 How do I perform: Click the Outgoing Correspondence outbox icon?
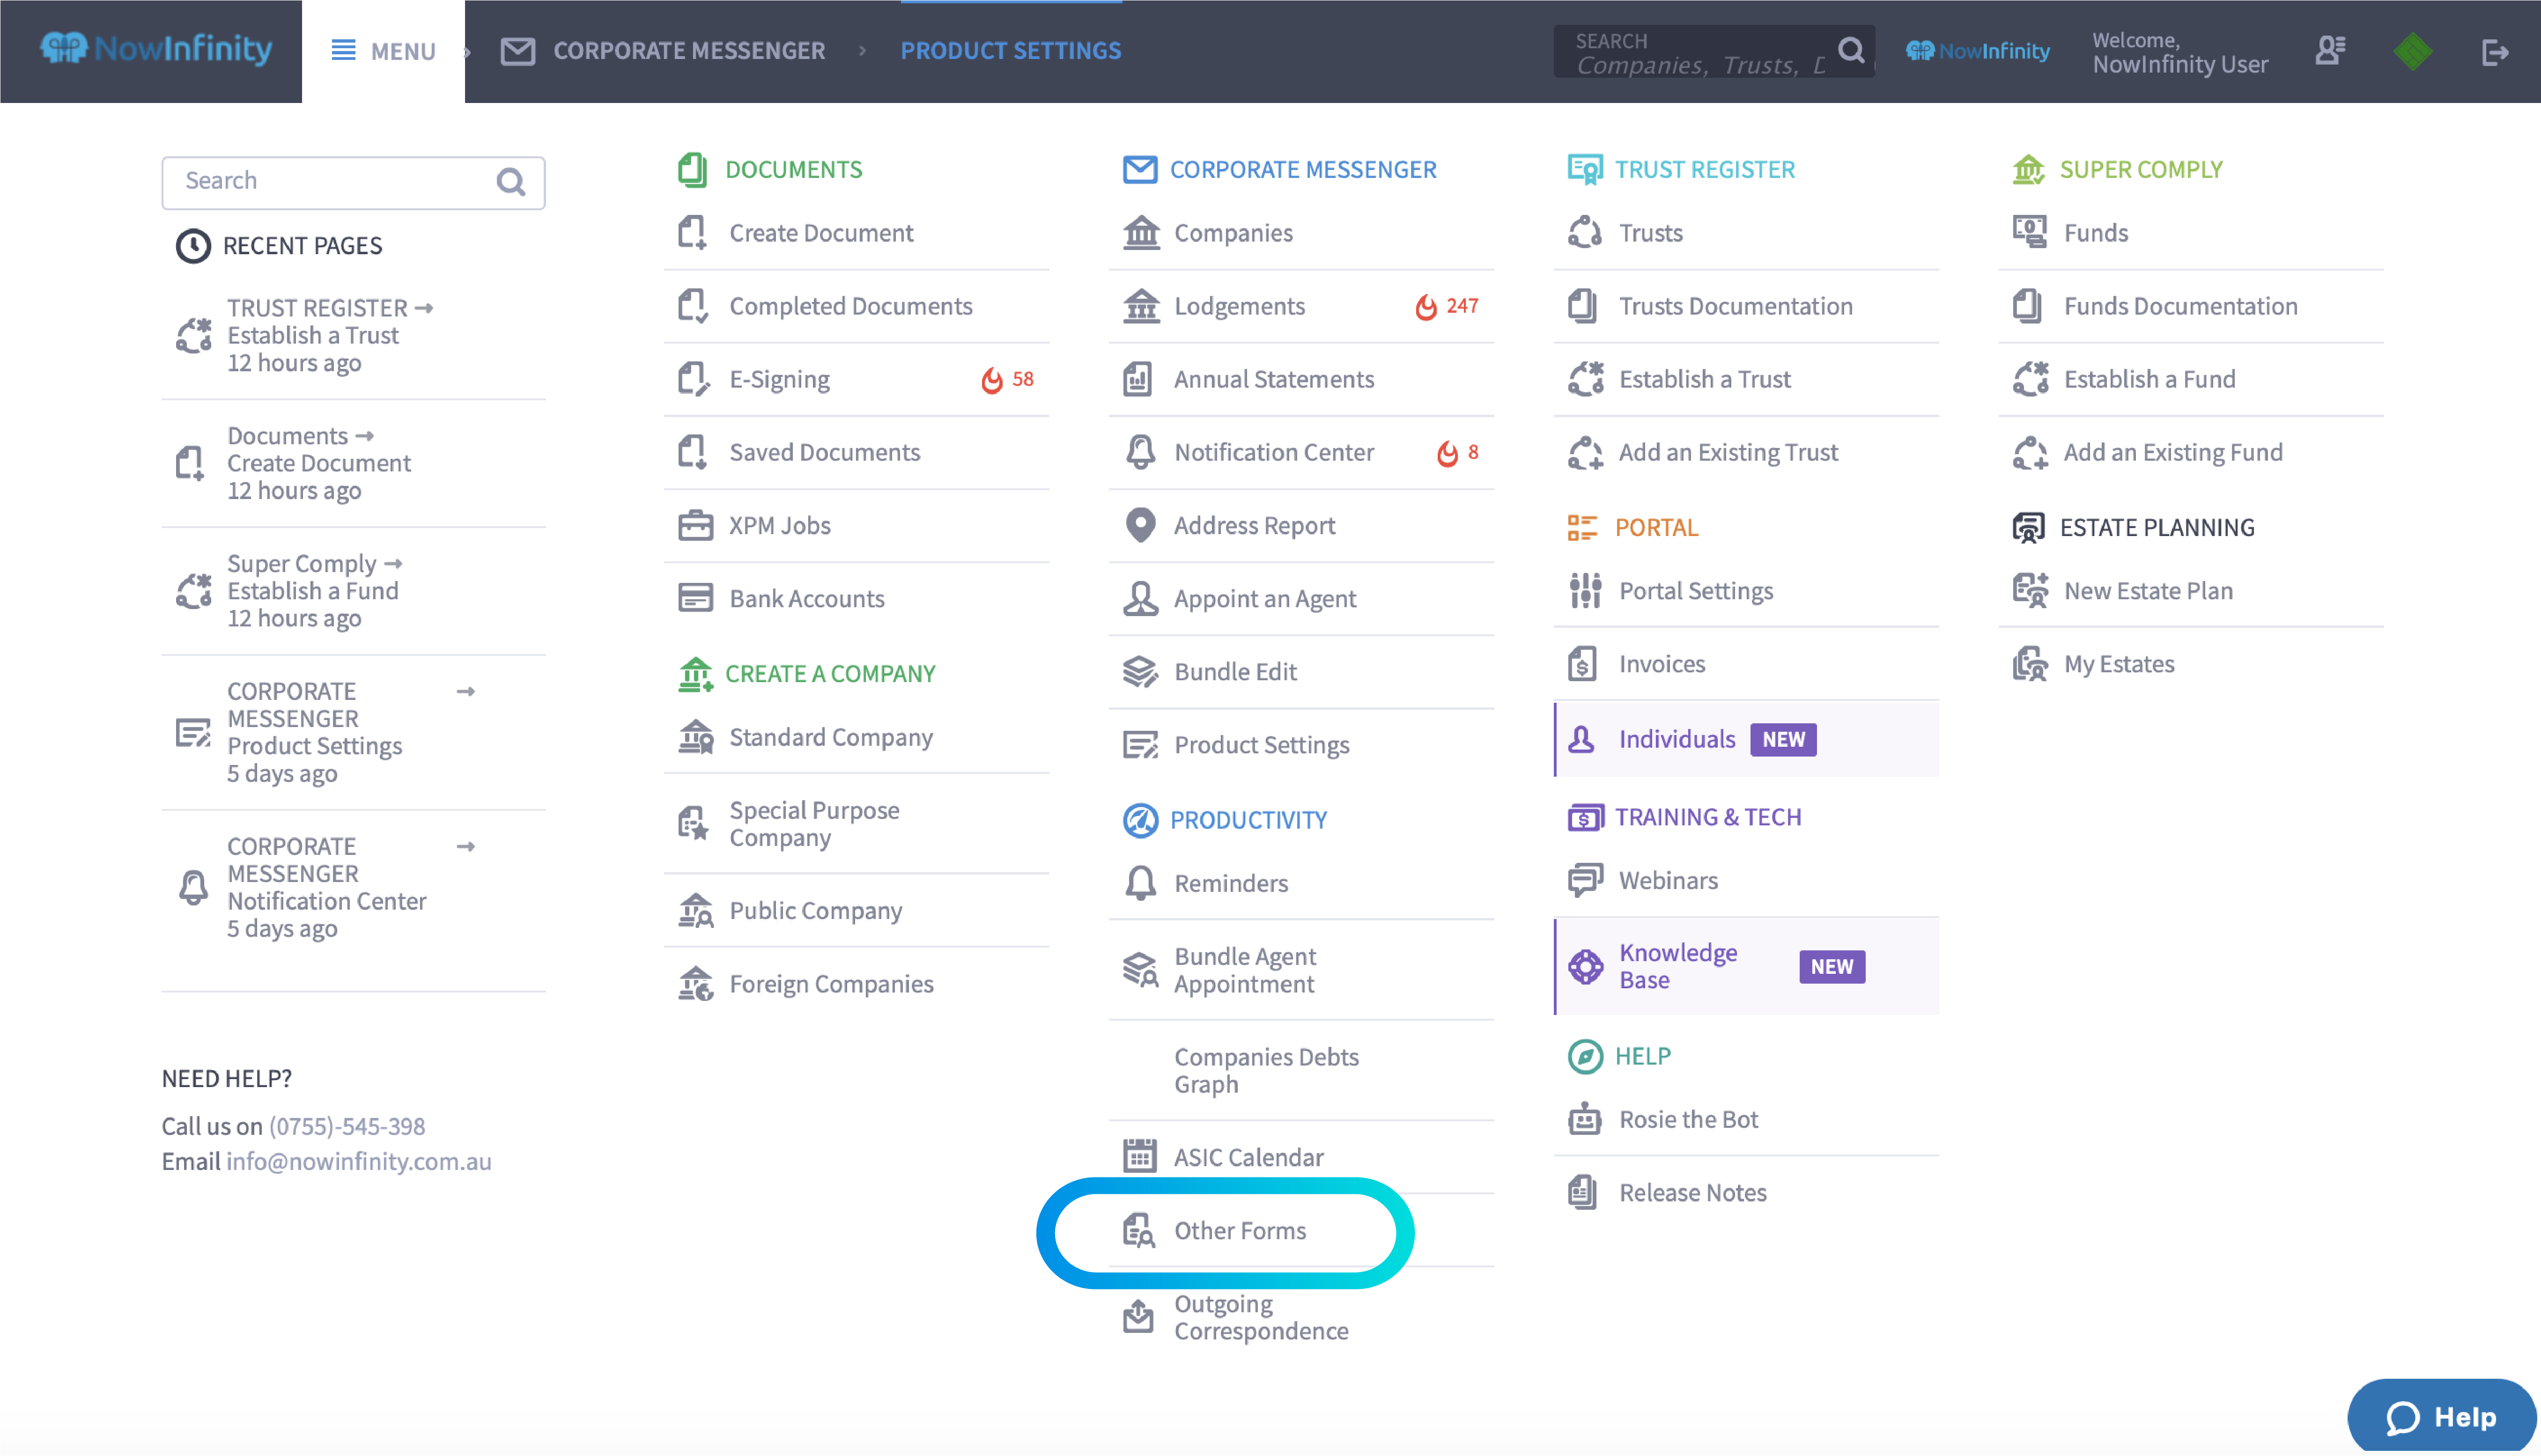pos(1138,1316)
